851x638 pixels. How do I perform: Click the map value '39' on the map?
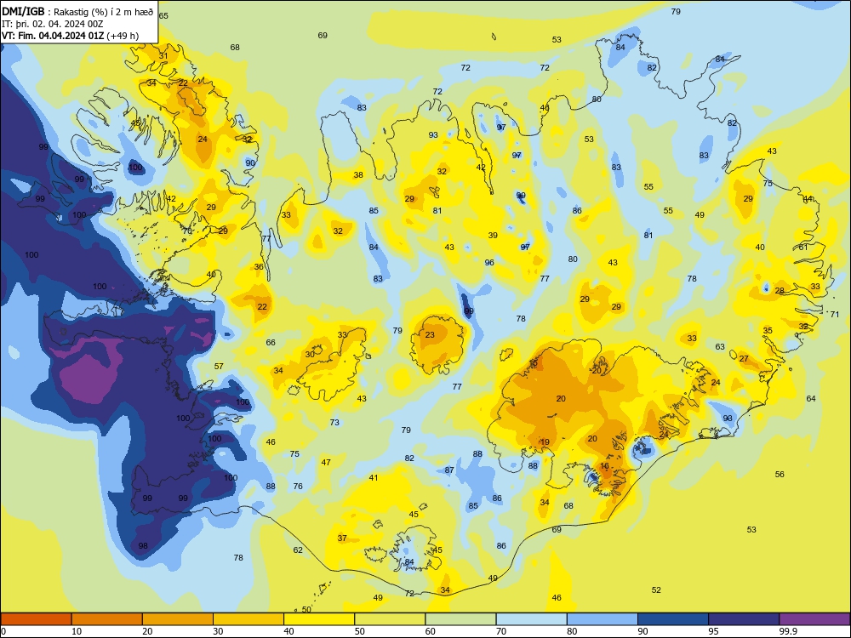click(493, 236)
